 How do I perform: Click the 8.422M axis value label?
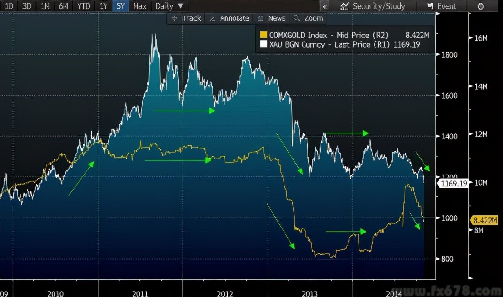click(484, 221)
